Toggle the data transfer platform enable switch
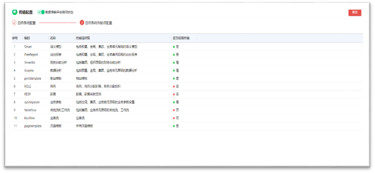The height and width of the screenshot is (173, 375). click(x=41, y=12)
